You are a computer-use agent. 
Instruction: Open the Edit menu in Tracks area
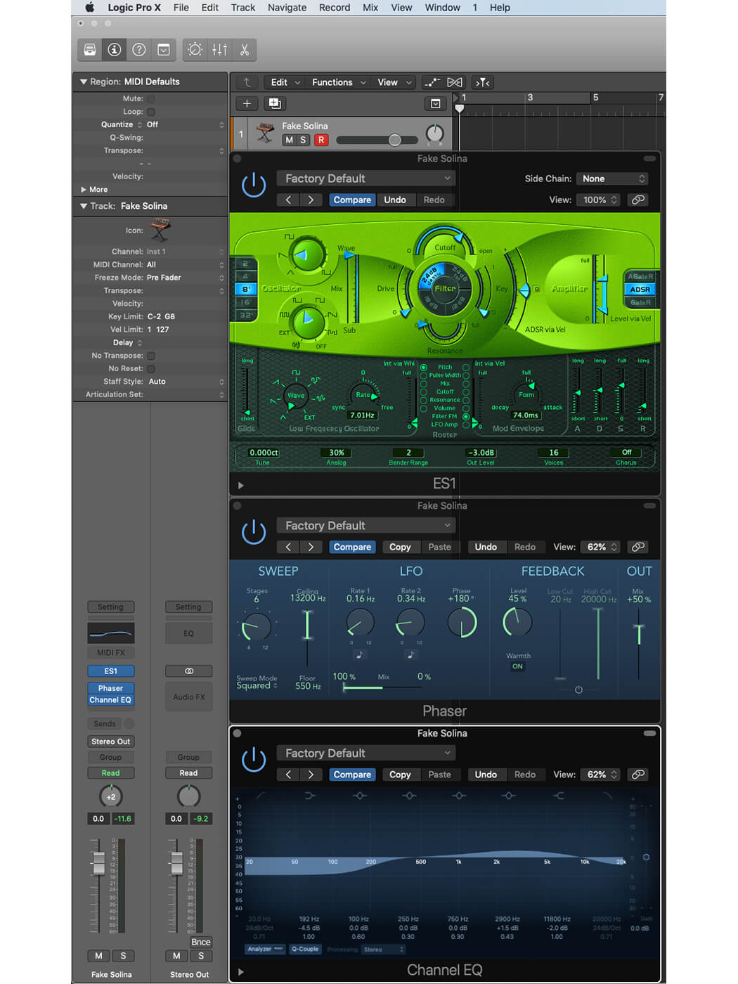(285, 82)
